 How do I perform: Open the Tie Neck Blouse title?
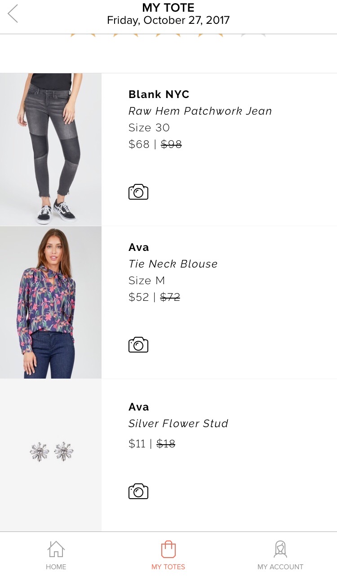pos(173,264)
